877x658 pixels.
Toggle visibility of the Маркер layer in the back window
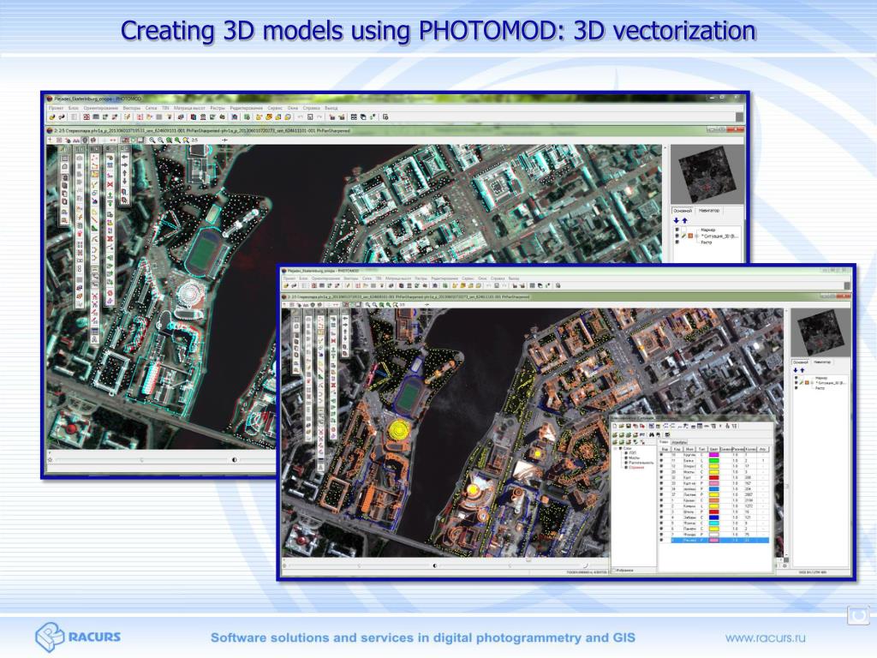pos(677,230)
